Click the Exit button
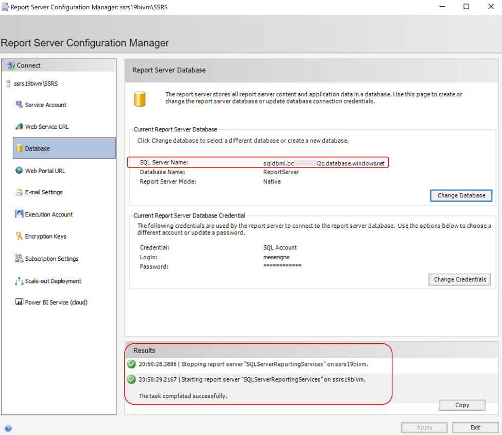This screenshot has height=435, width=502. 475,427
